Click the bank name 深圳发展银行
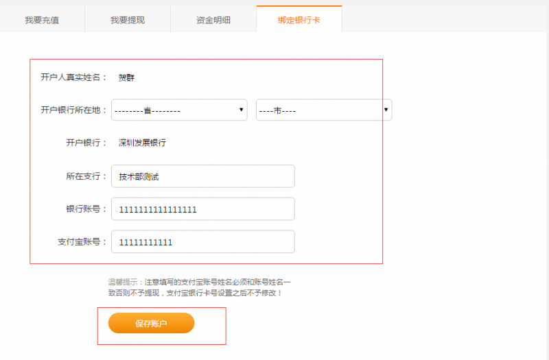Screen dimensions: 549x360 click(142, 143)
